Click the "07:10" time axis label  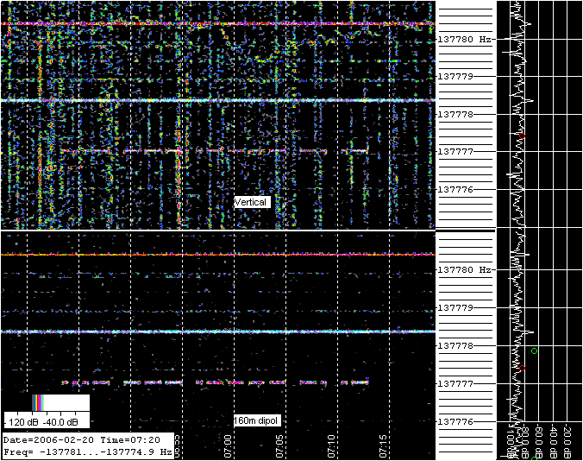[x=332, y=446]
